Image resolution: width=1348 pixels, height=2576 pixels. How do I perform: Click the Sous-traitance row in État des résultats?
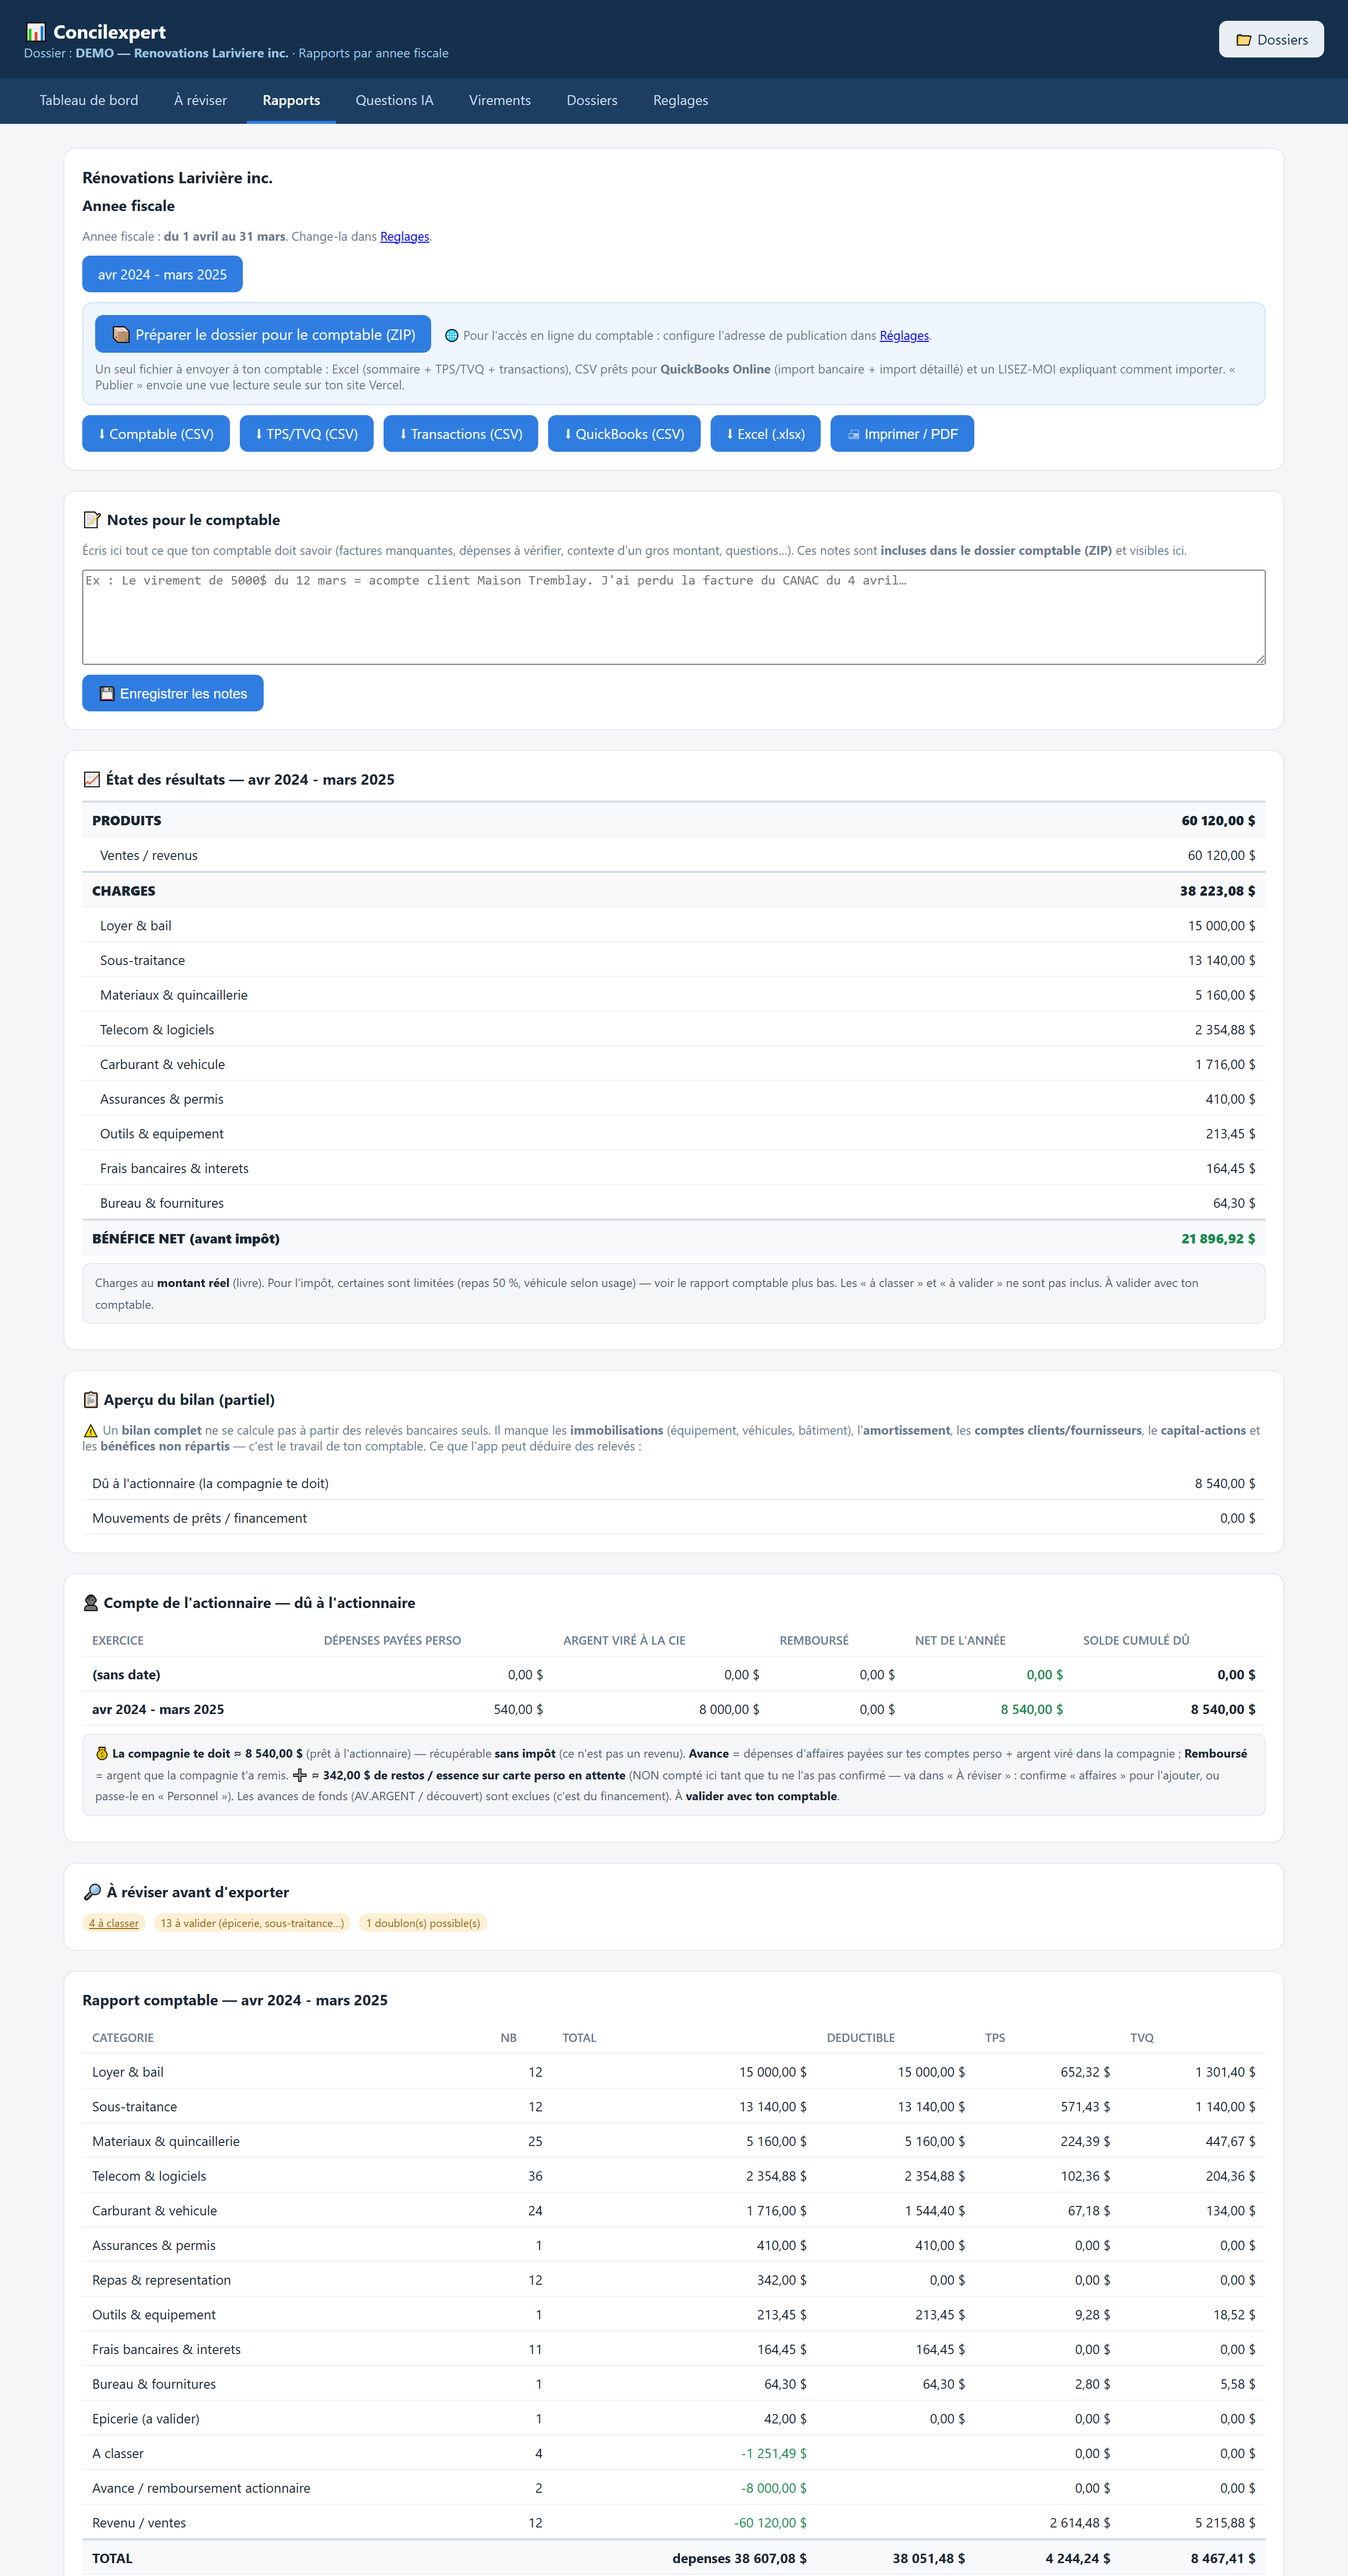674,960
